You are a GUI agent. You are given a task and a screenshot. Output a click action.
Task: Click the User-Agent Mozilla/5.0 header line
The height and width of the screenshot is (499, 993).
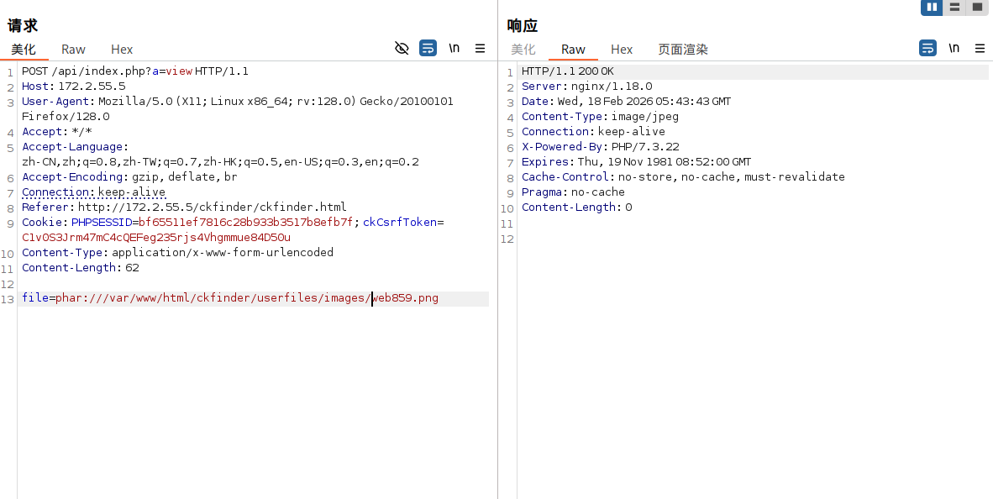[x=238, y=102]
